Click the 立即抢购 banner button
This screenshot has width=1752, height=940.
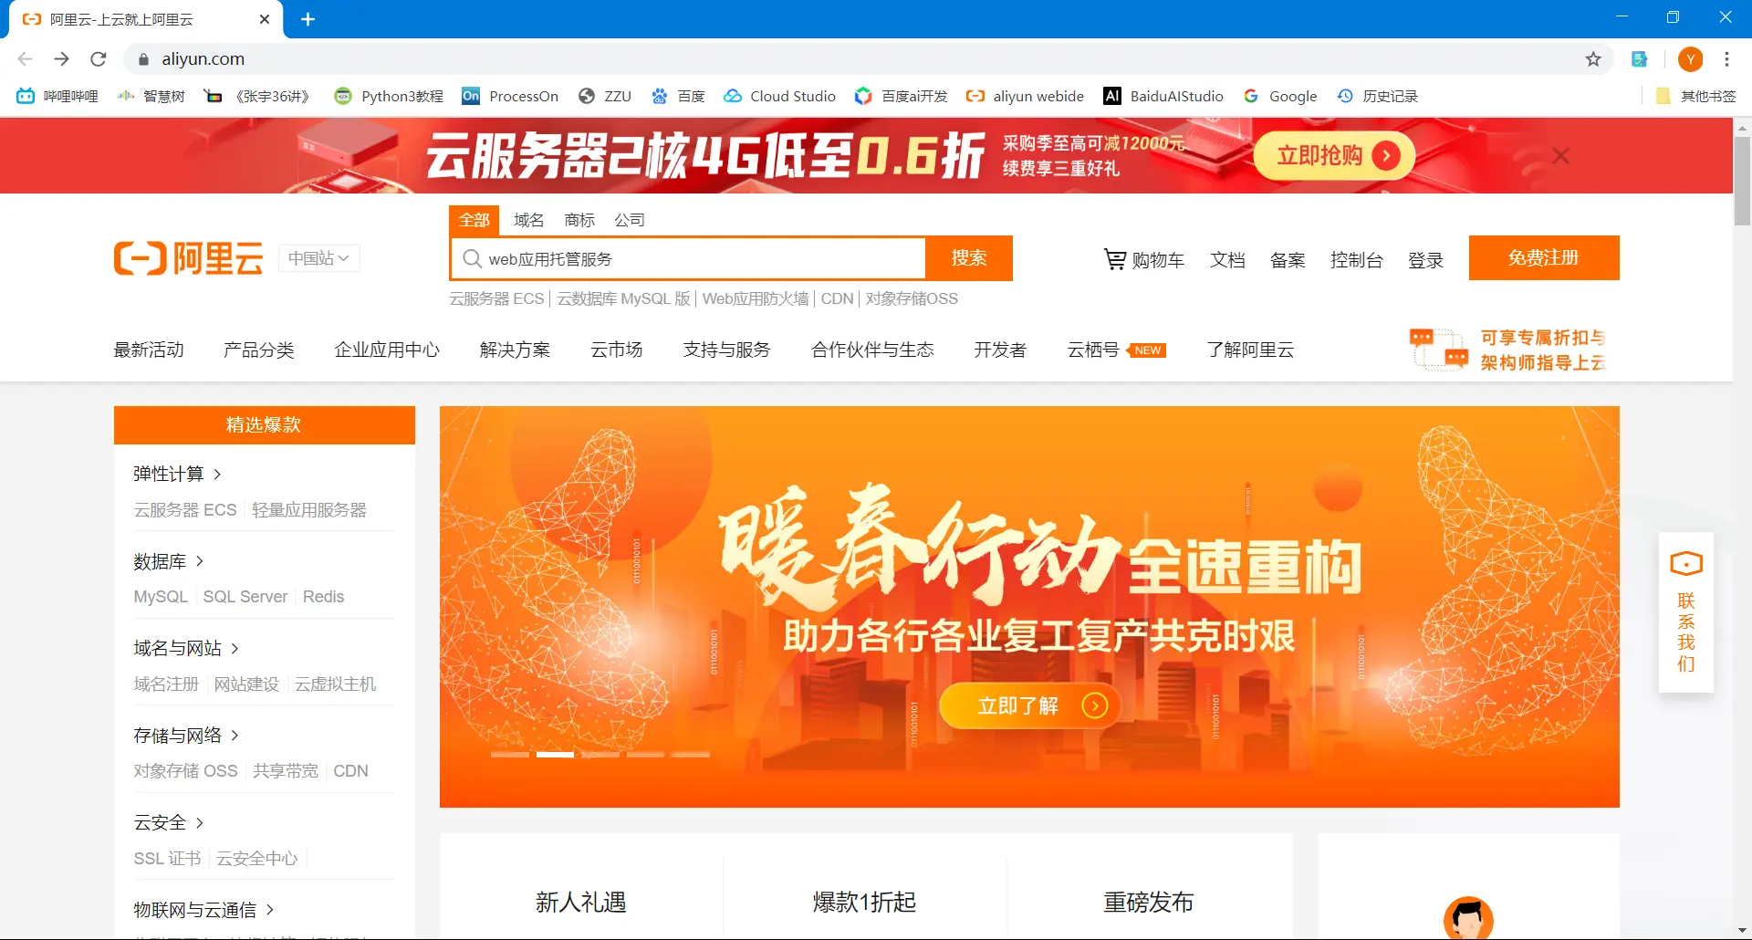coord(1334,156)
